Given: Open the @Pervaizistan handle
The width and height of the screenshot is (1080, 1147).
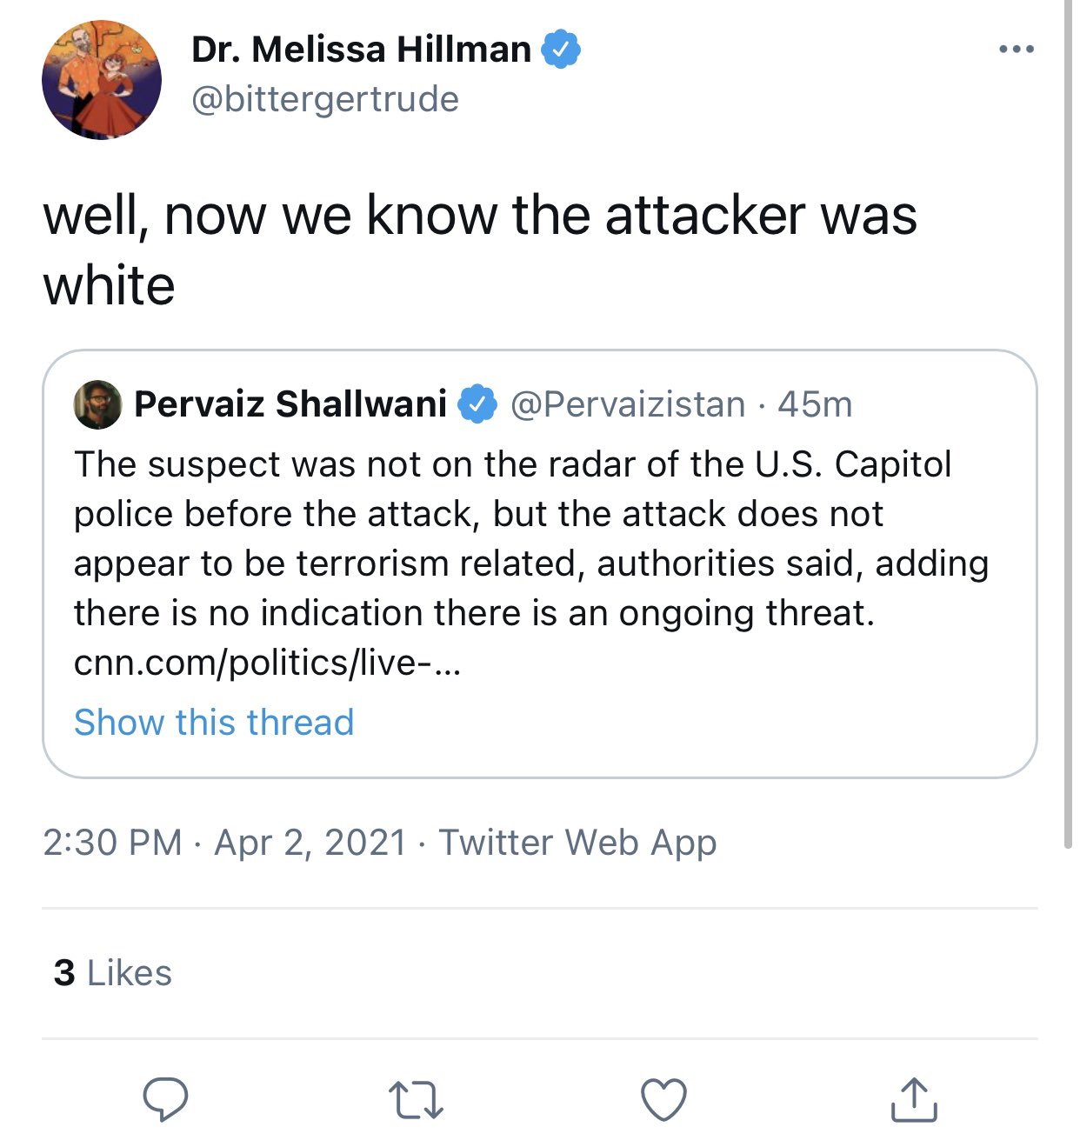Looking at the screenshot, I should [628, 404].
